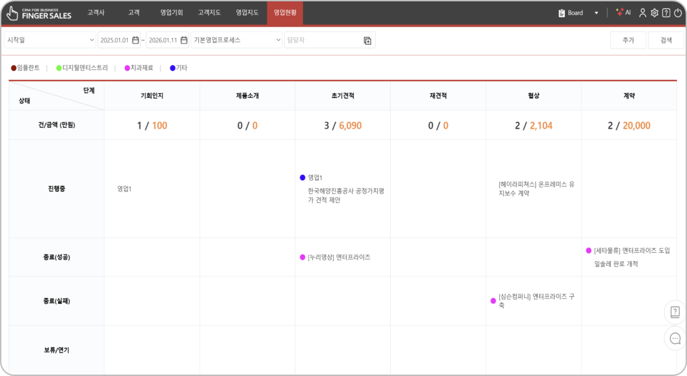Click the Finger Sales logo icon
Viewport: 687px width, 376px height.
point(12,13)
